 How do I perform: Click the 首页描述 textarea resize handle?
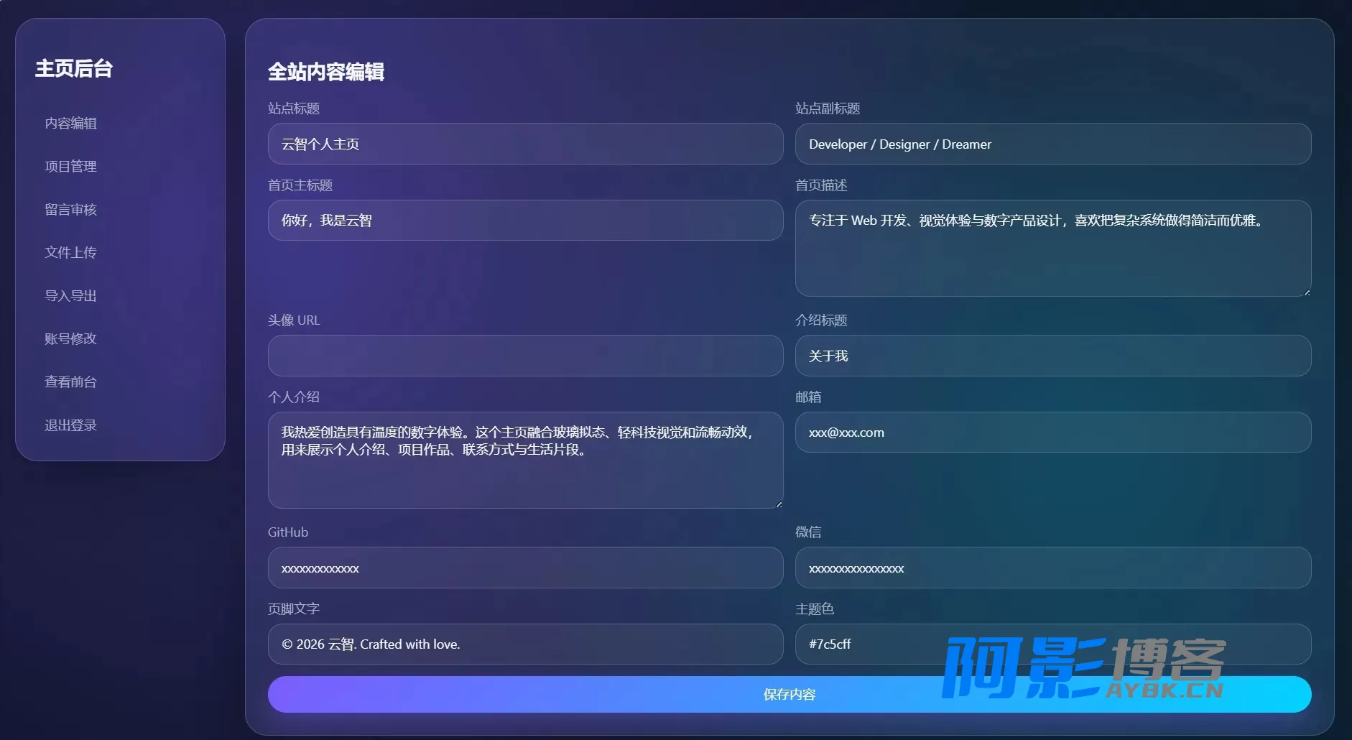pyautogui.click(x=1307, y=292)
